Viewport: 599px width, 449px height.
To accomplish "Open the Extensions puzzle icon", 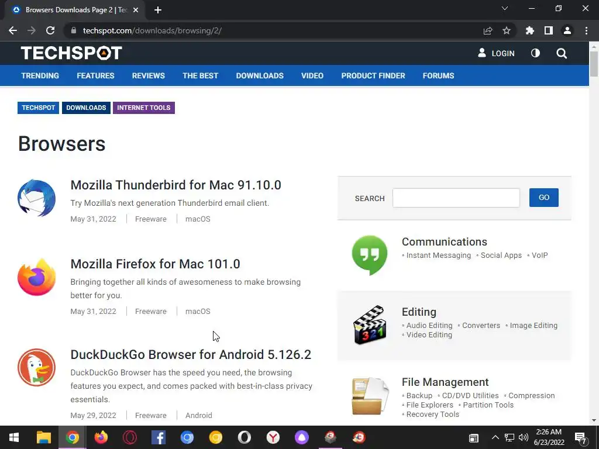I will pos(529,30).
